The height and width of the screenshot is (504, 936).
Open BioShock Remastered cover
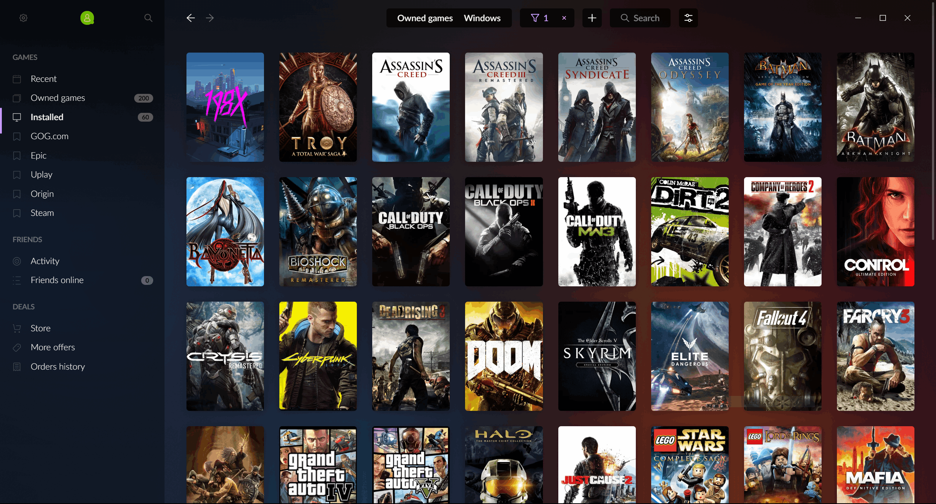click(318, 232)
